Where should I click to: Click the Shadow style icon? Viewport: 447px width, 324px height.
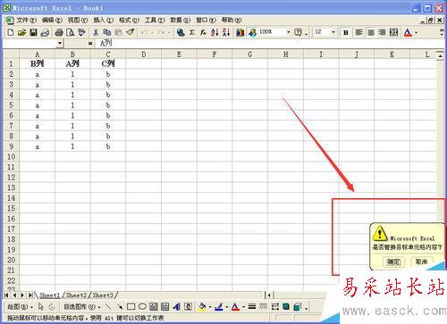(286, 306)
